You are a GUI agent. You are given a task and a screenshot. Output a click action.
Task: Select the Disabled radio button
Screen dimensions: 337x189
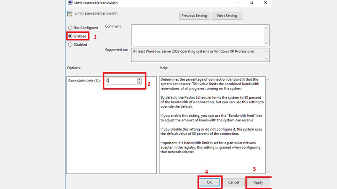pyautogui.click(x=70, y=45)
